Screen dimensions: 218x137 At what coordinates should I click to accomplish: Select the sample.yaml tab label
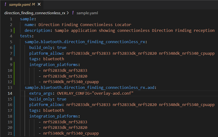click(20, 4)
